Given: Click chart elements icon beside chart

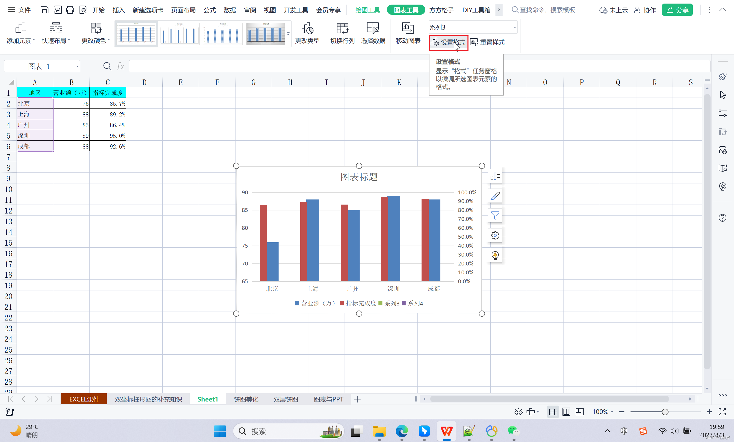Looking at the screenshot, I should tap(495, 176).
